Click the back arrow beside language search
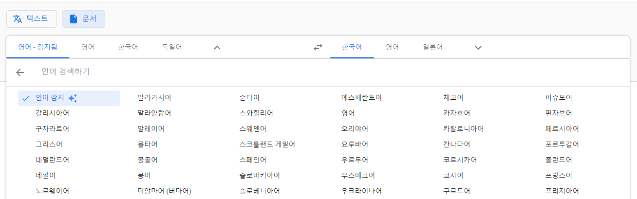This screenshot has height=199, width=637. (x=20, y=72)
